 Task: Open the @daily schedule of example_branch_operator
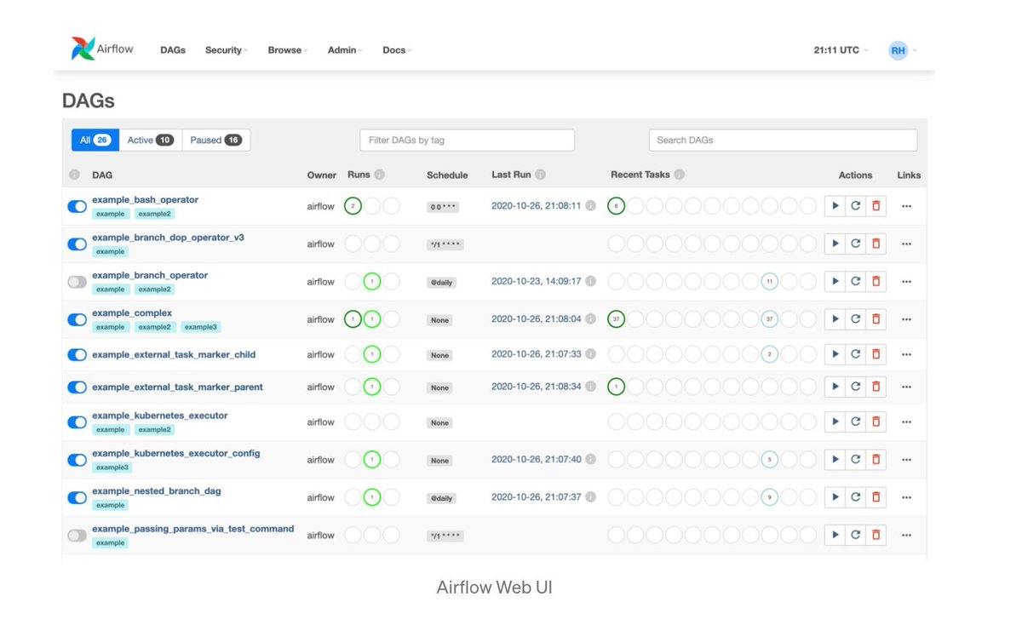(x=442, y=282)
